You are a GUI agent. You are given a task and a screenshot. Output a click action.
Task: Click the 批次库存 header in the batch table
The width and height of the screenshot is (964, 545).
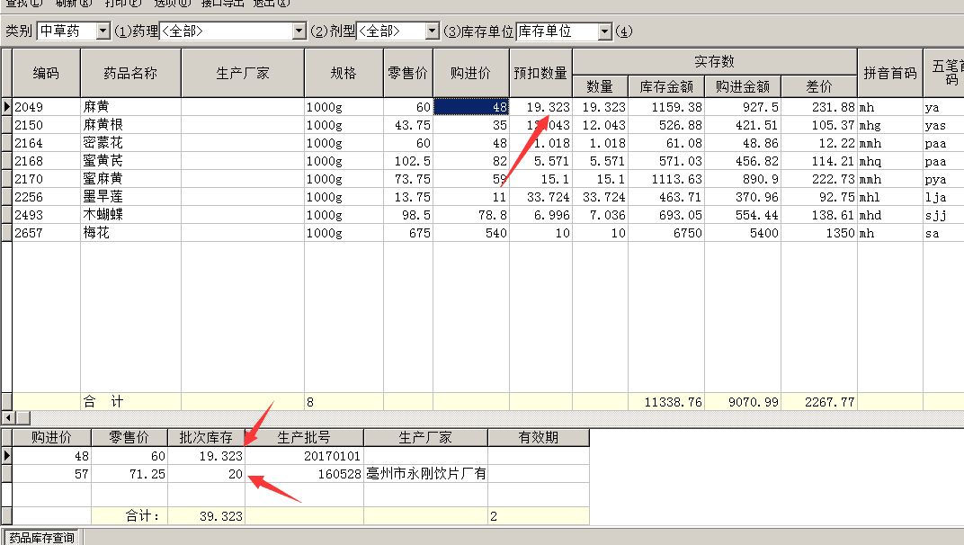click(x=206, y=437)
